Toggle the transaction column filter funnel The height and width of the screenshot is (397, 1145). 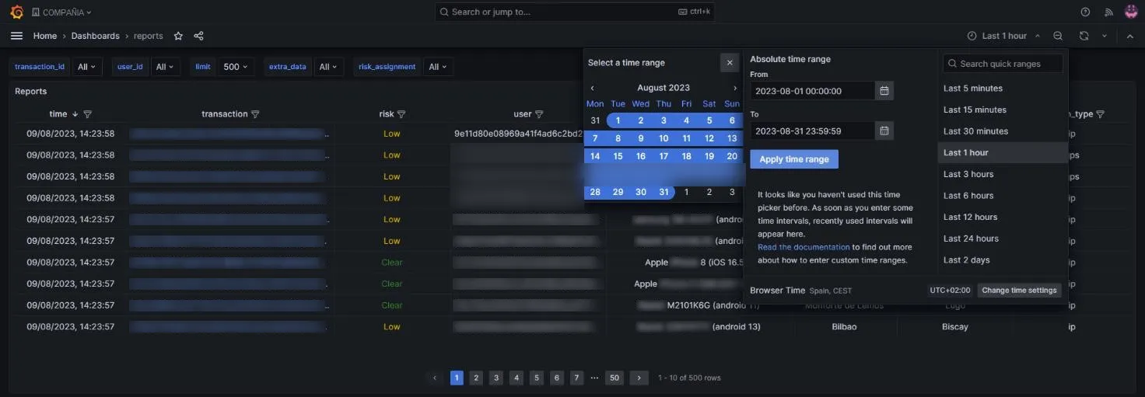(x=255, y=114)
